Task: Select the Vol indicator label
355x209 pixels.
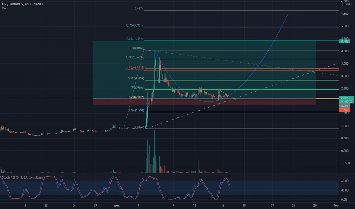Action: click(x=4, y=8)
